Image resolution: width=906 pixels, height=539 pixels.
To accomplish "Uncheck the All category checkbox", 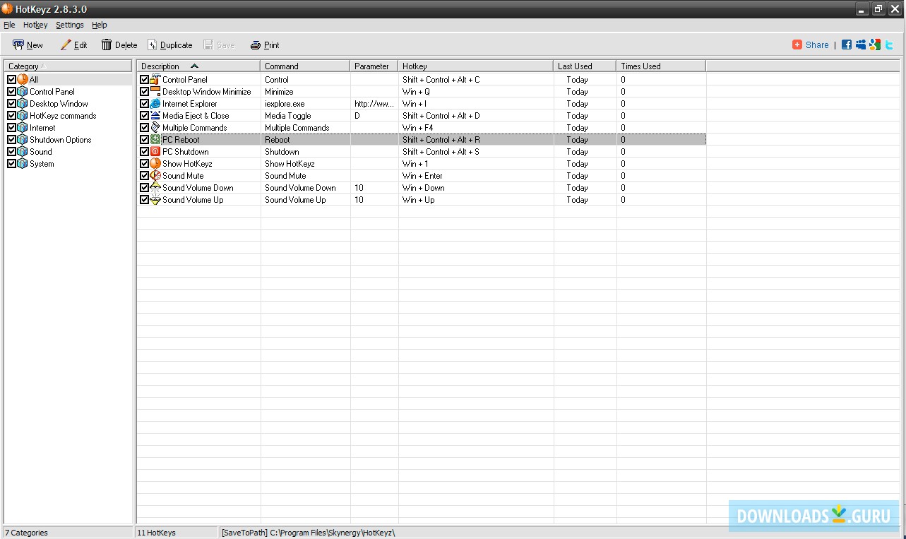I will coord(11,80).
